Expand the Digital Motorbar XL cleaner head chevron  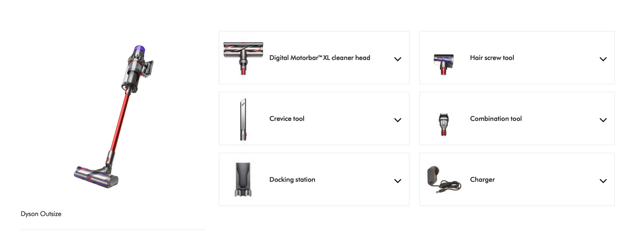point(398,59)
